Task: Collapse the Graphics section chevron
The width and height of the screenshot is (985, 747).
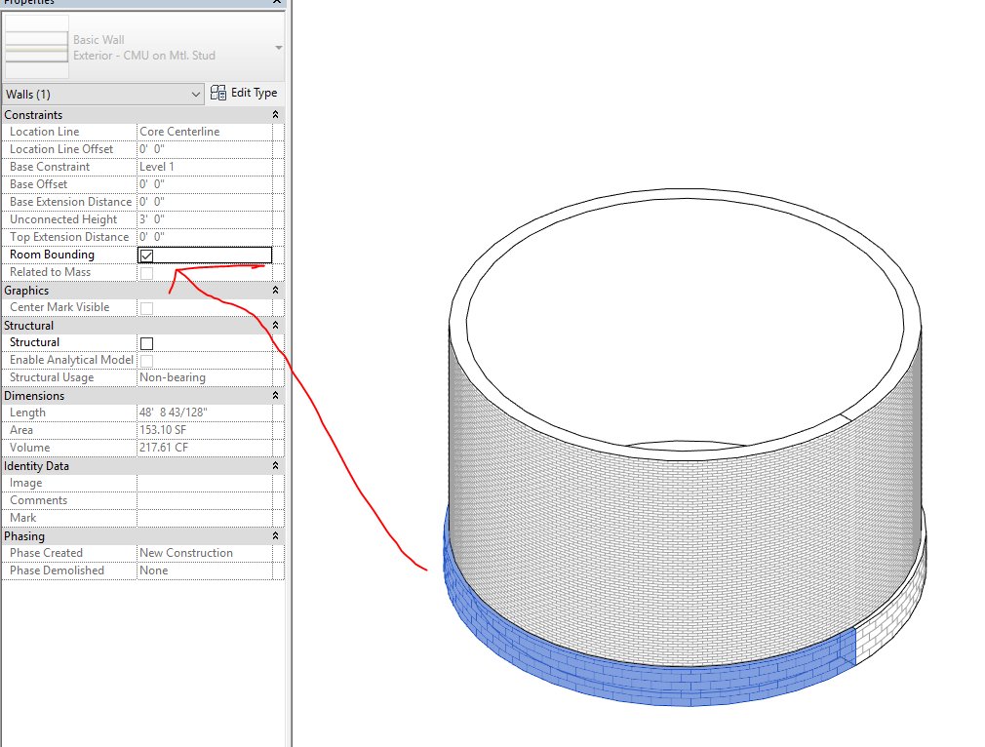Action: [275, 290]
